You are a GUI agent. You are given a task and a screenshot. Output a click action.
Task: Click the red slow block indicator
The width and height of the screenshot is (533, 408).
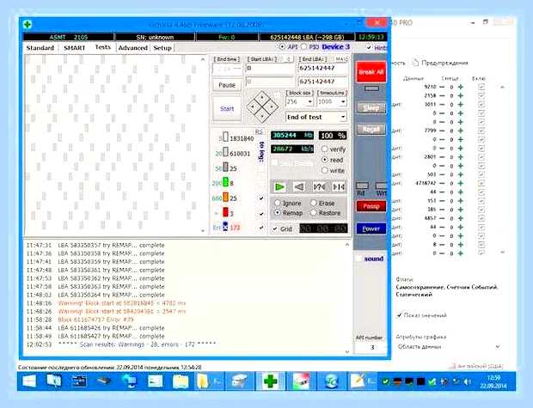[225, 212]
